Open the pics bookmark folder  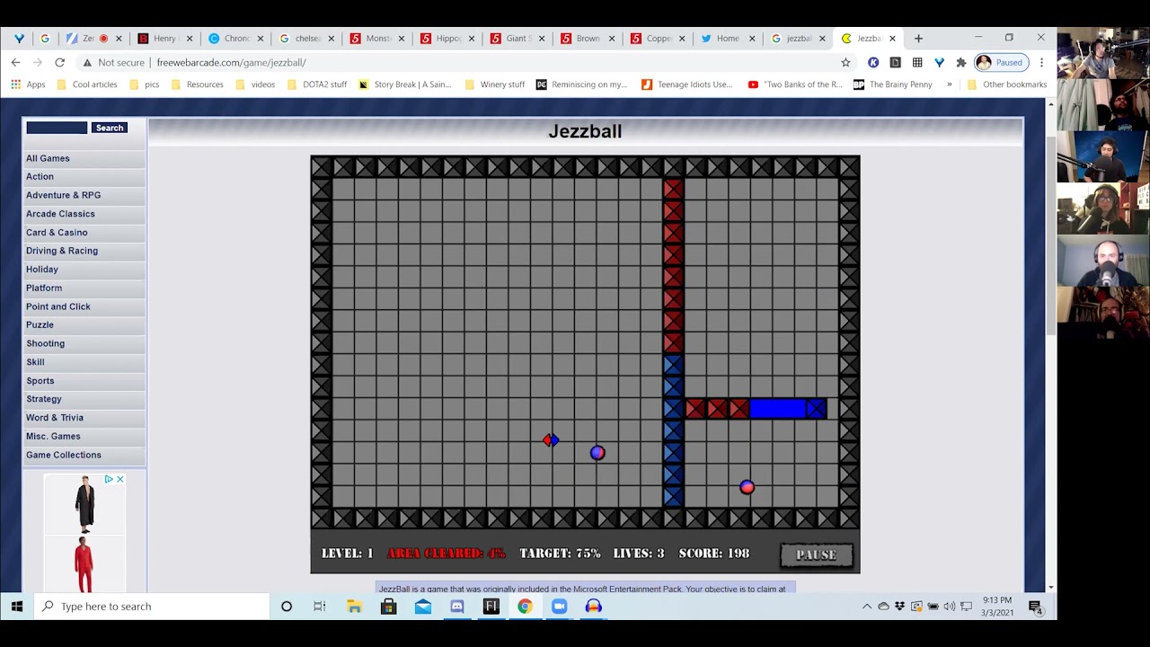coord(144,84)
